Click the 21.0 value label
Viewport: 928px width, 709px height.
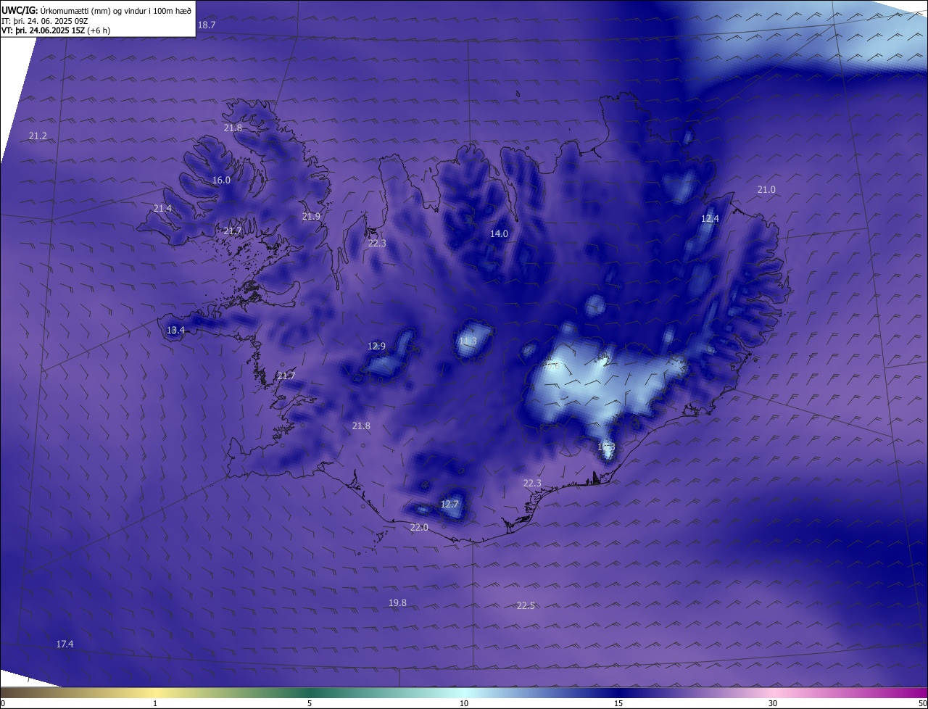[766, 189]
